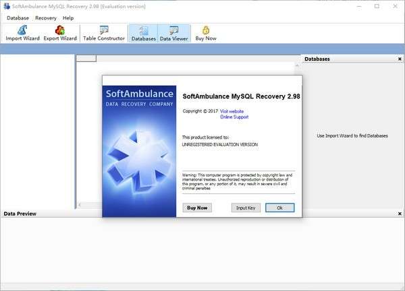This screenshot has height=291, width=405.
Task: Open the Table Constructor
Action: click(104, 33)
